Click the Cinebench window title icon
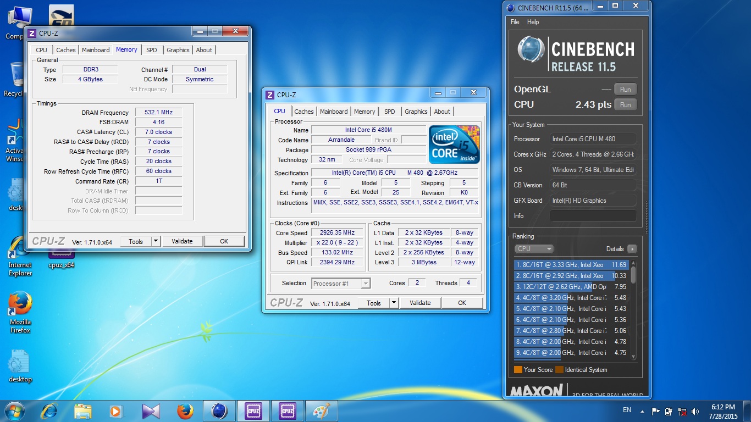 coord(511,8)
